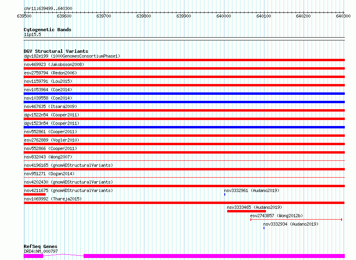The width and height of the screenshot is (356, 260).
Task: Click the Cytogenetic Bands track title
Action: [48, 30]
